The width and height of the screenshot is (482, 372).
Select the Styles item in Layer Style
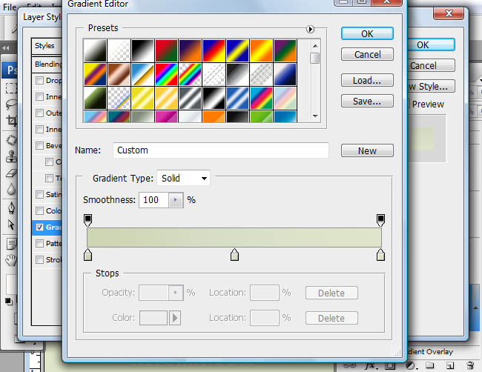click(x=47, y=46)
